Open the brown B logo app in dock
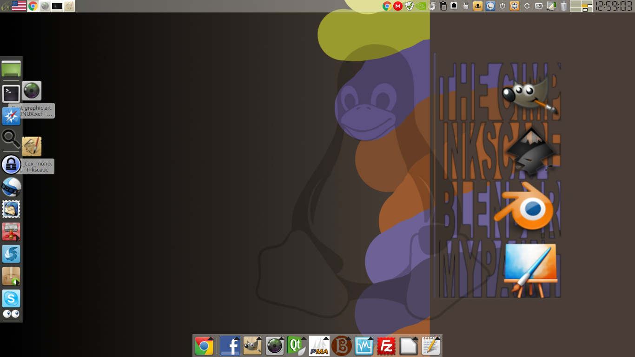The image size is (635, 357). pos(342,346)
